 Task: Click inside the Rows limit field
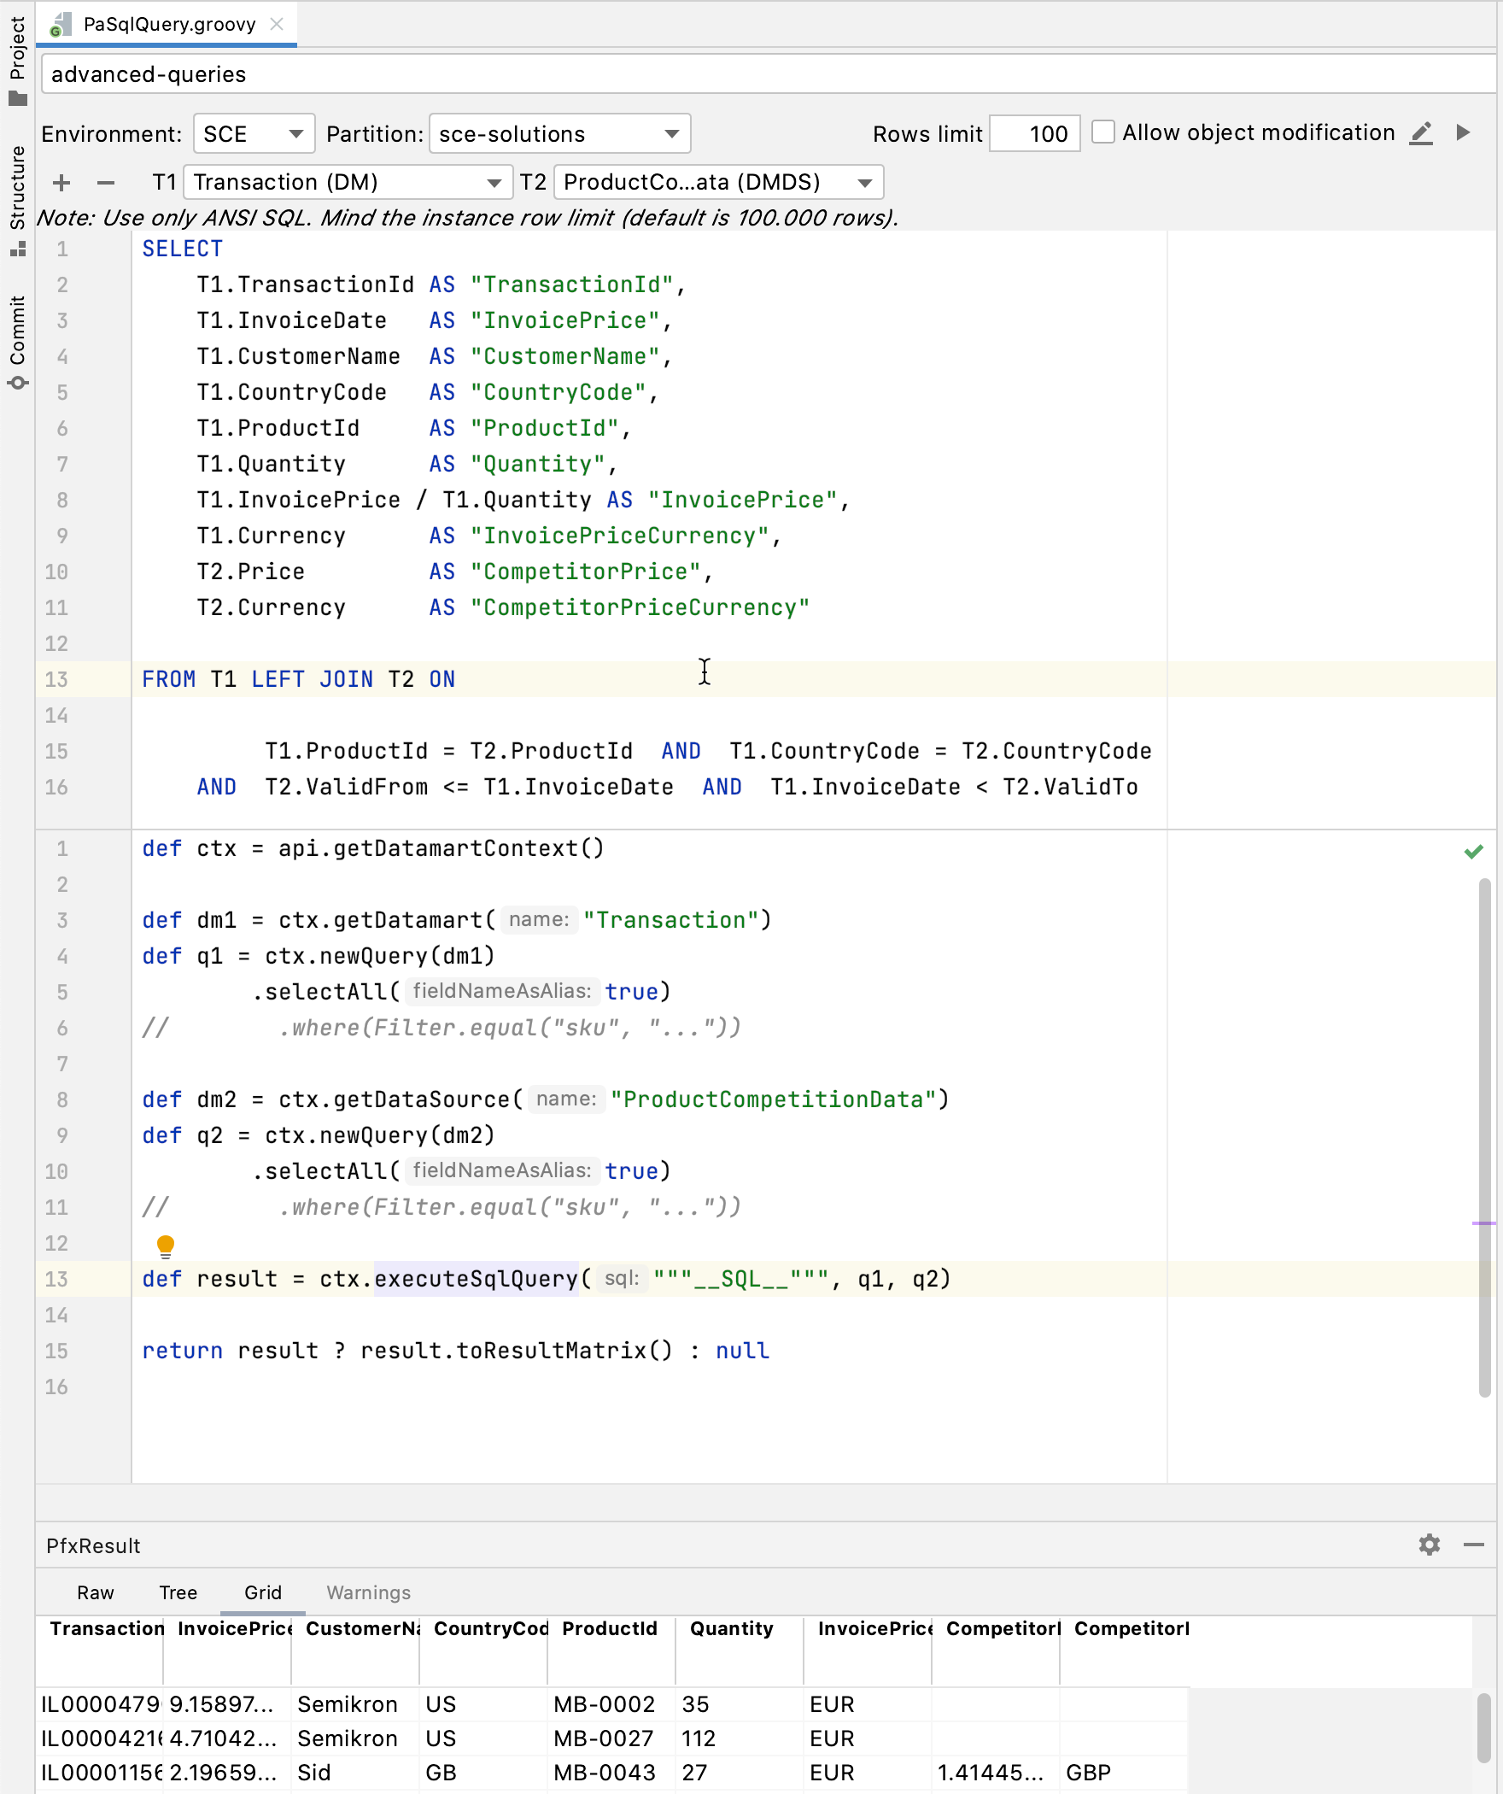(x=1034, y=133)
